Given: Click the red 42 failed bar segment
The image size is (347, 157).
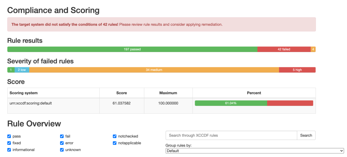Looking at the screenshot, I should point(284,49).
